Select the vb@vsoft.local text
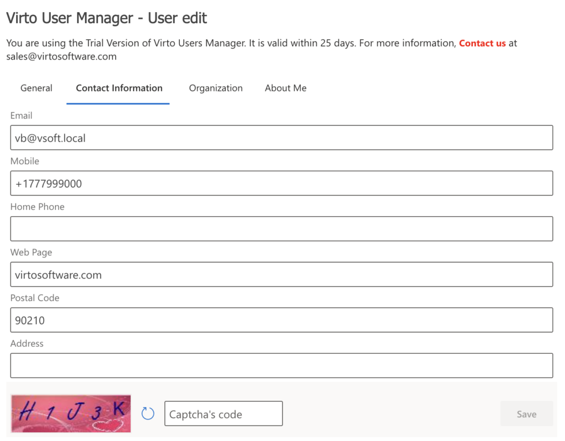 (x=49, y=138)
